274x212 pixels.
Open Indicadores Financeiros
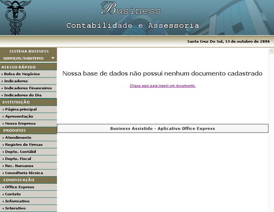[28, 88]
